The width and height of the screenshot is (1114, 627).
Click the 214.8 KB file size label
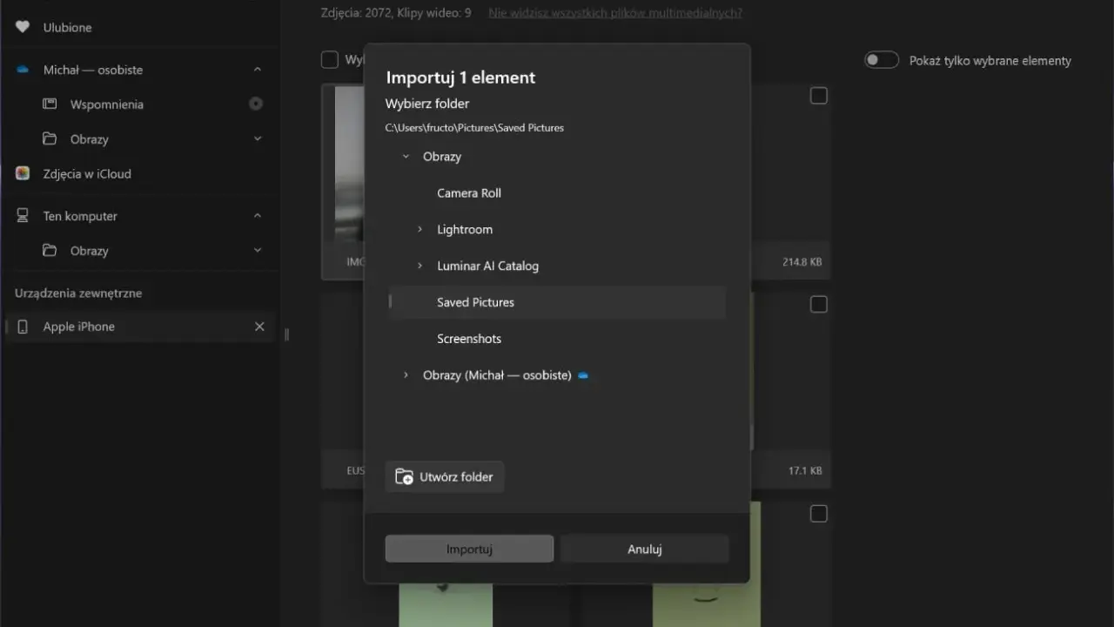pos(802,262)
